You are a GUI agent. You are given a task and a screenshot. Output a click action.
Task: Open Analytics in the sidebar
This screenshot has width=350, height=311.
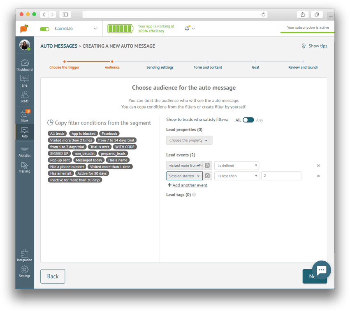[x=25, y=151]
